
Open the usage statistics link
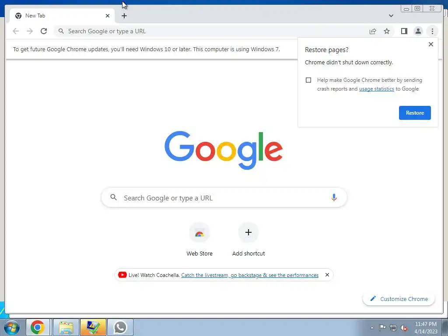[376, 89]
